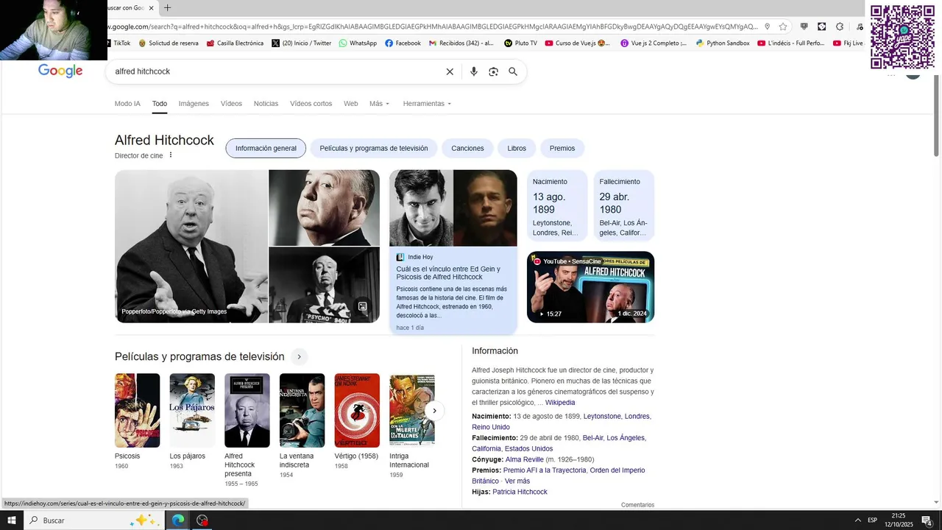The width and height of the screenshot is (942, 530).
Task: Open the Psicosis movie poster
Action: [137, 411]
